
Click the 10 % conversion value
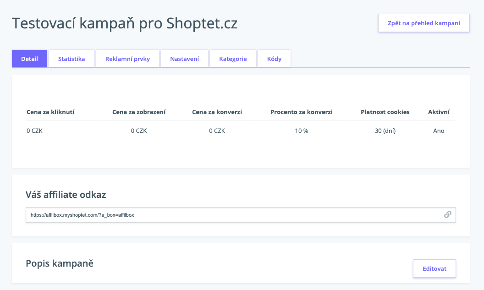point(302,131)
